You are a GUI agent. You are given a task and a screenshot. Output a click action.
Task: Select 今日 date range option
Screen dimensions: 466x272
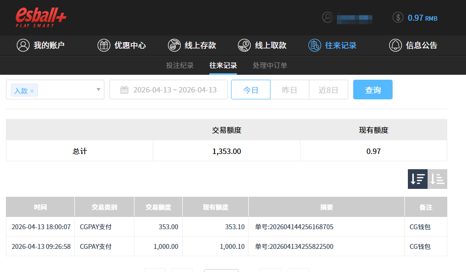(x=251, y=90)
